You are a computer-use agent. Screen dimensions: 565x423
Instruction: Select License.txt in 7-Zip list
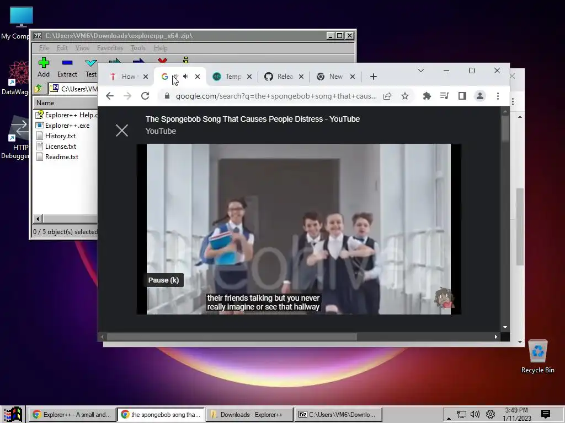[x=56, y=147]
